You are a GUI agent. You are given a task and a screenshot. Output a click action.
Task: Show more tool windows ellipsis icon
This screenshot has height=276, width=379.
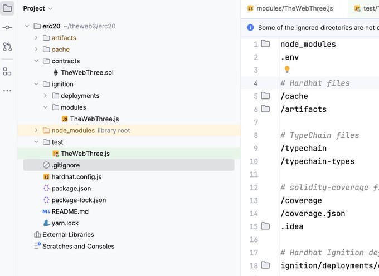click(7, 91)
